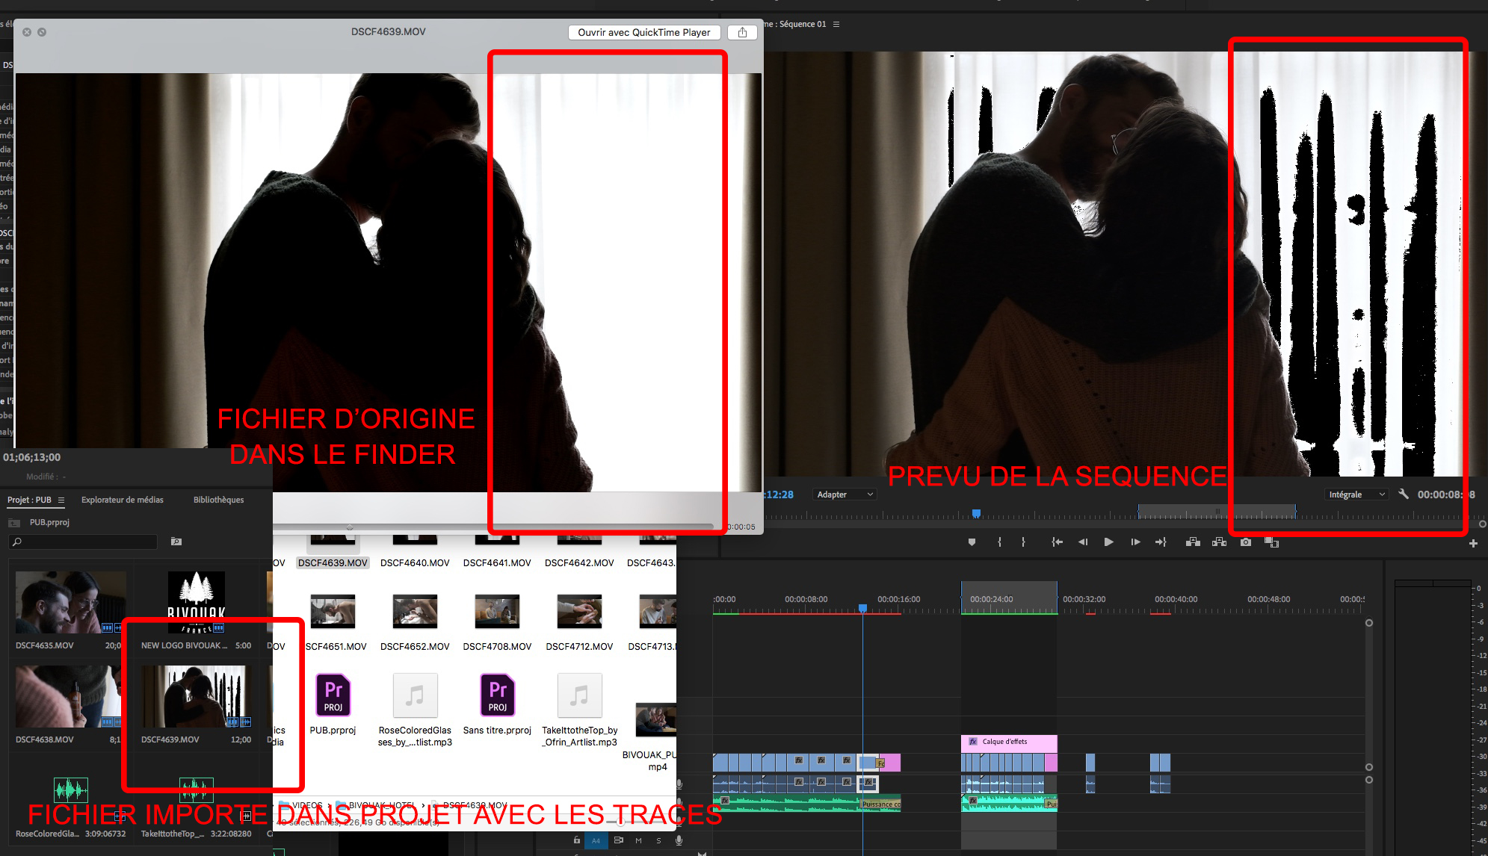This screenshot has width=1488, height=856.
Task: Toggle track lock on the A4 track
Action: click(x=576, y=840)
